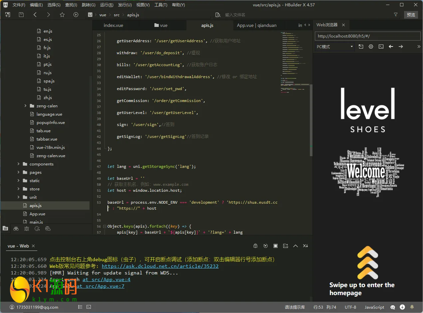The width and height of the screenshot is (423, 313).
Task: Open the 运行(R) menu
Action: point(106,5)
